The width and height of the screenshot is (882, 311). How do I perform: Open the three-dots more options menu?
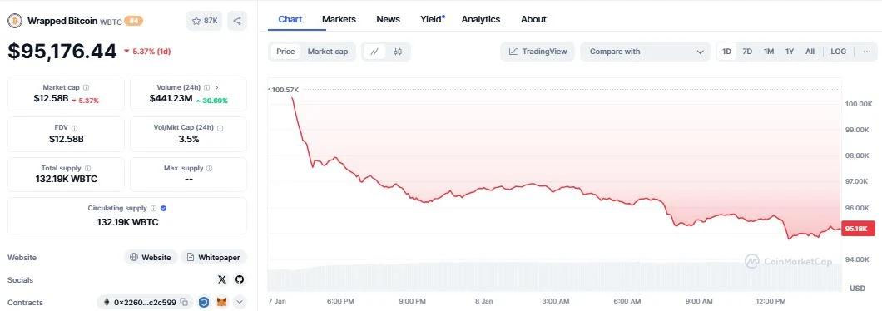click(x=867, y=52)
